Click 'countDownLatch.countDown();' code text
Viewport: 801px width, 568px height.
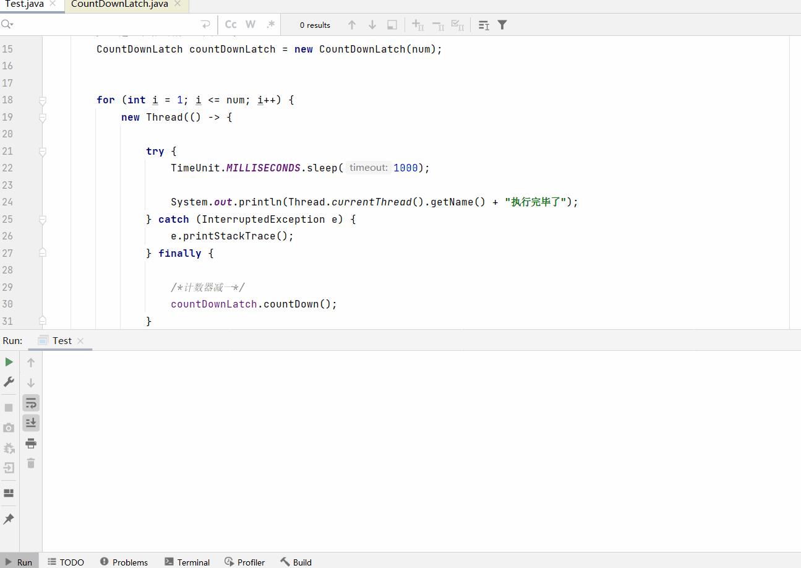point(254,304)
